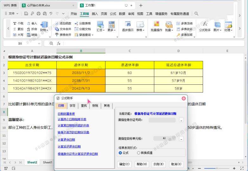Click the save icon in quick toolbar
This screenshot has height=171, width=248.
pos(26,14)
